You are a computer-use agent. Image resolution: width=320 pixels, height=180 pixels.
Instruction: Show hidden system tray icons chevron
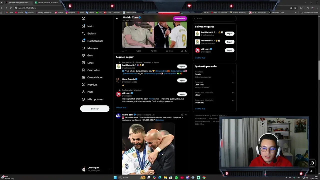286,177
